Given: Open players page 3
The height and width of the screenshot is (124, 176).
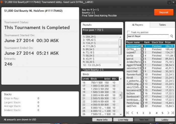Looking at the screenshot, I should [x=150, y=113].
